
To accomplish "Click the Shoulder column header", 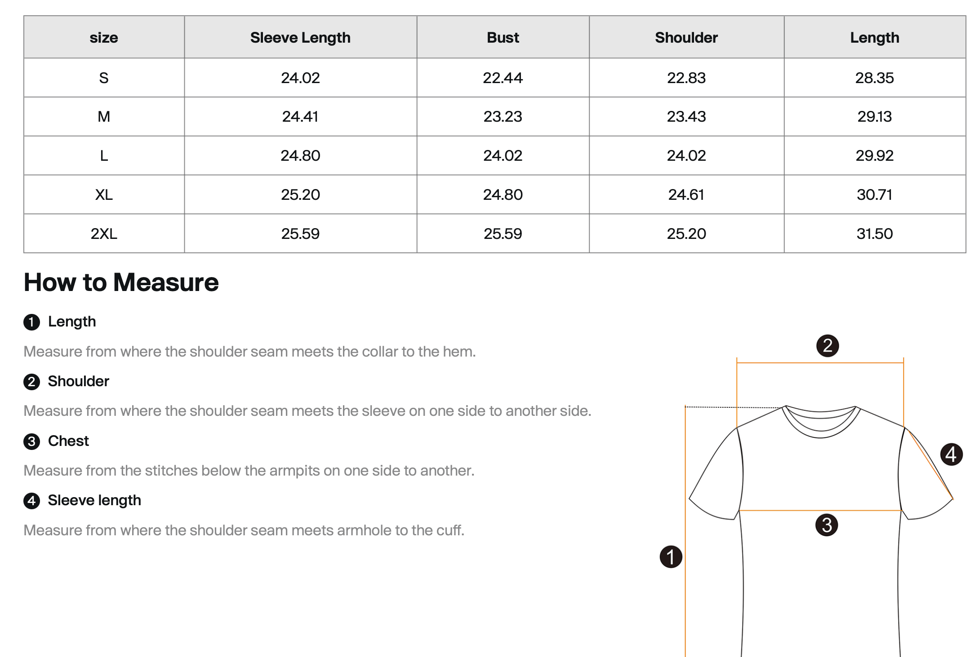I will (x=686, y=38).
